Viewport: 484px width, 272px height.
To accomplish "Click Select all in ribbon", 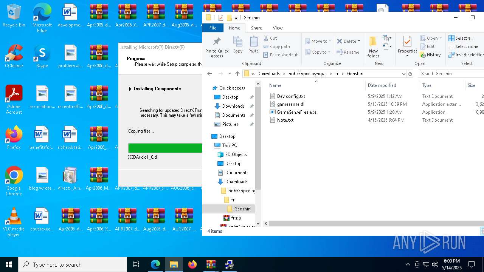I will coord(461,38).
